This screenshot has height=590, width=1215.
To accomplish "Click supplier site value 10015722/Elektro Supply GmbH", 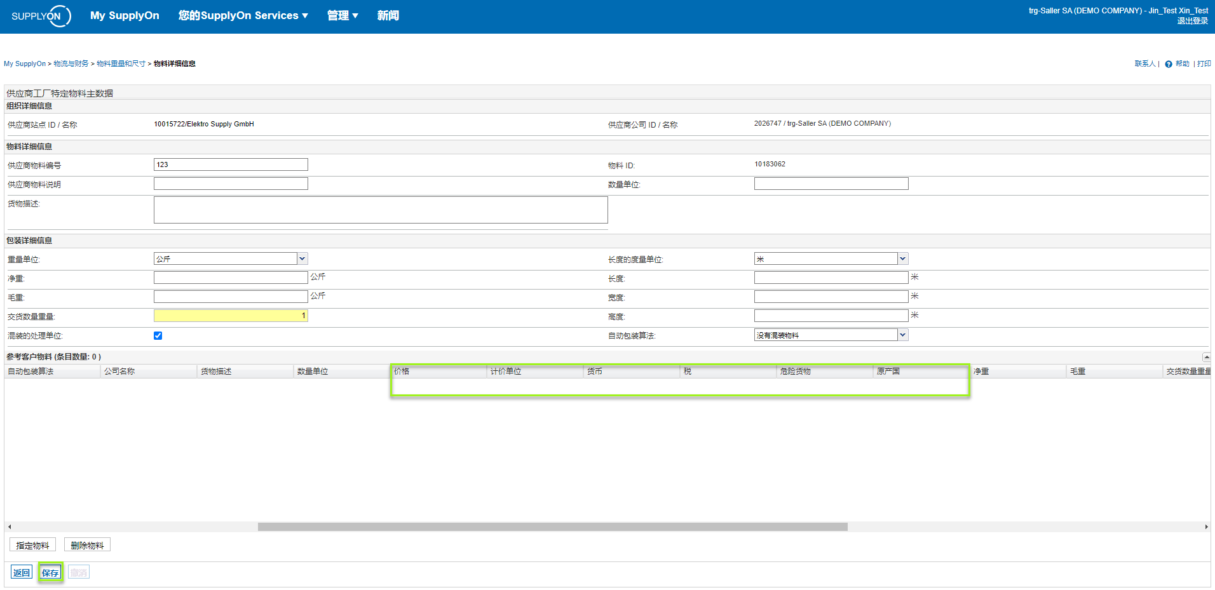I will [204, 124].
